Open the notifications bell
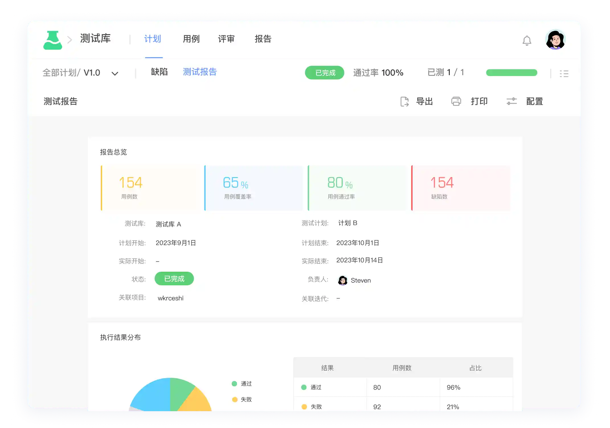Screen dimensions: 610x428 pyautogui.click(x=527, y=40)
